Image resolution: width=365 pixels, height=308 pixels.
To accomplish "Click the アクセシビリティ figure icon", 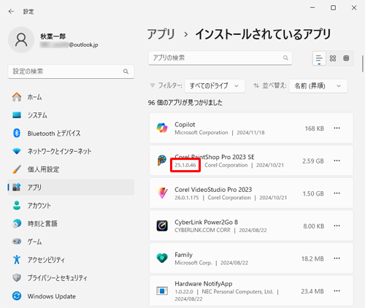I will 17,260.
